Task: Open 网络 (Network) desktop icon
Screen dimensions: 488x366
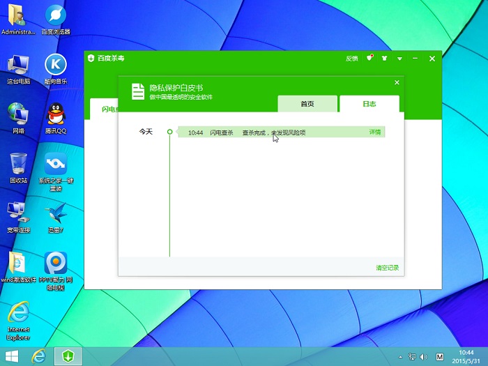Action: [18, 119]
